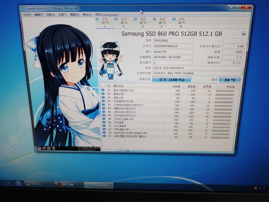Click the ACS-4 | ACS-4 Revision 5 field

[198, 68]
